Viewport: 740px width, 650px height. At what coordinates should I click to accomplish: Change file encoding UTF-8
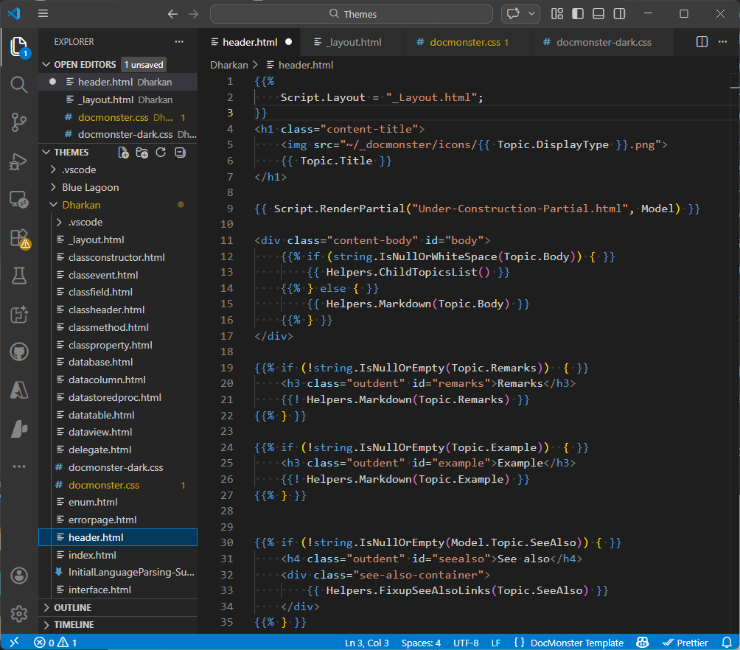point(466,643)
